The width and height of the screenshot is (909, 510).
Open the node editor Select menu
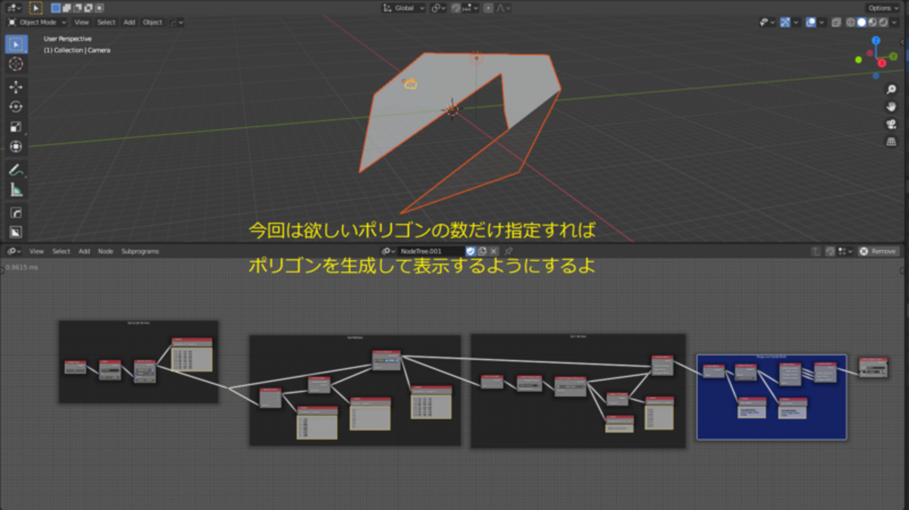(x=61, y=252)
